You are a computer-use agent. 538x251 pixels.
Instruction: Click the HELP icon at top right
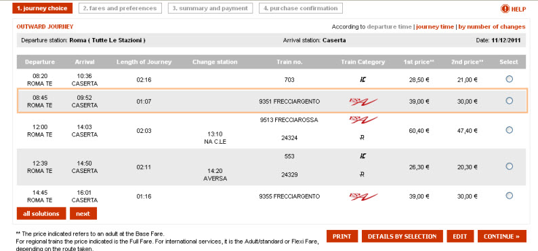pos(505,9)
